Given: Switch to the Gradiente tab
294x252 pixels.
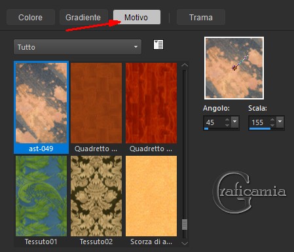Looking at the screenshot, I should (x=83, y=17).
